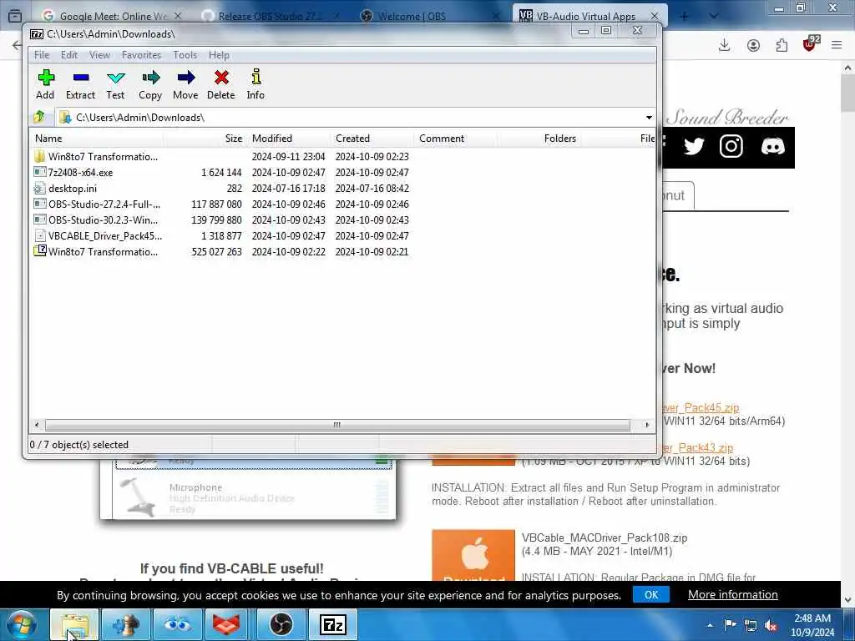Click the Mac download button with Apple logo
This screenshot has height=641, width=855.
click(473, 555)
